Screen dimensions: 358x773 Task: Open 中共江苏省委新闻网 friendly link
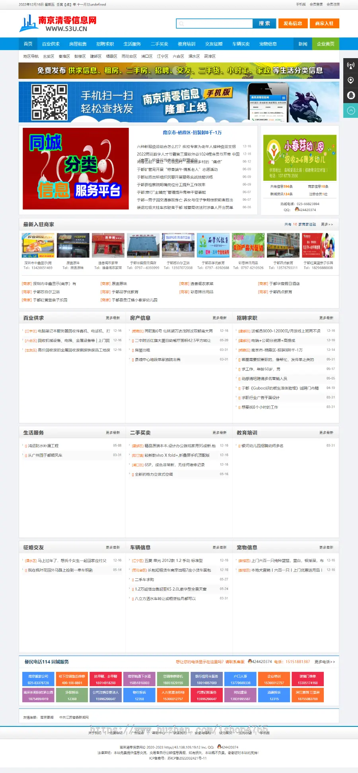[x=74, y=717]
